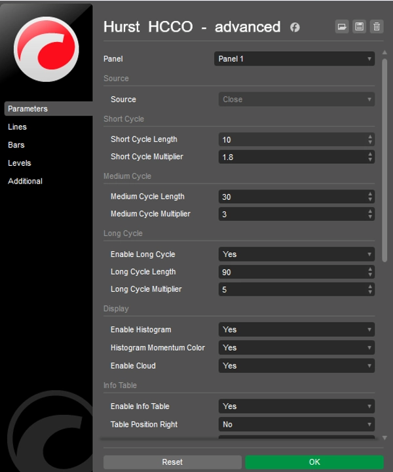Confirm settings with the green OK button
The height and width of the screenshot is (472, 393).
click(x=314, y=462)
